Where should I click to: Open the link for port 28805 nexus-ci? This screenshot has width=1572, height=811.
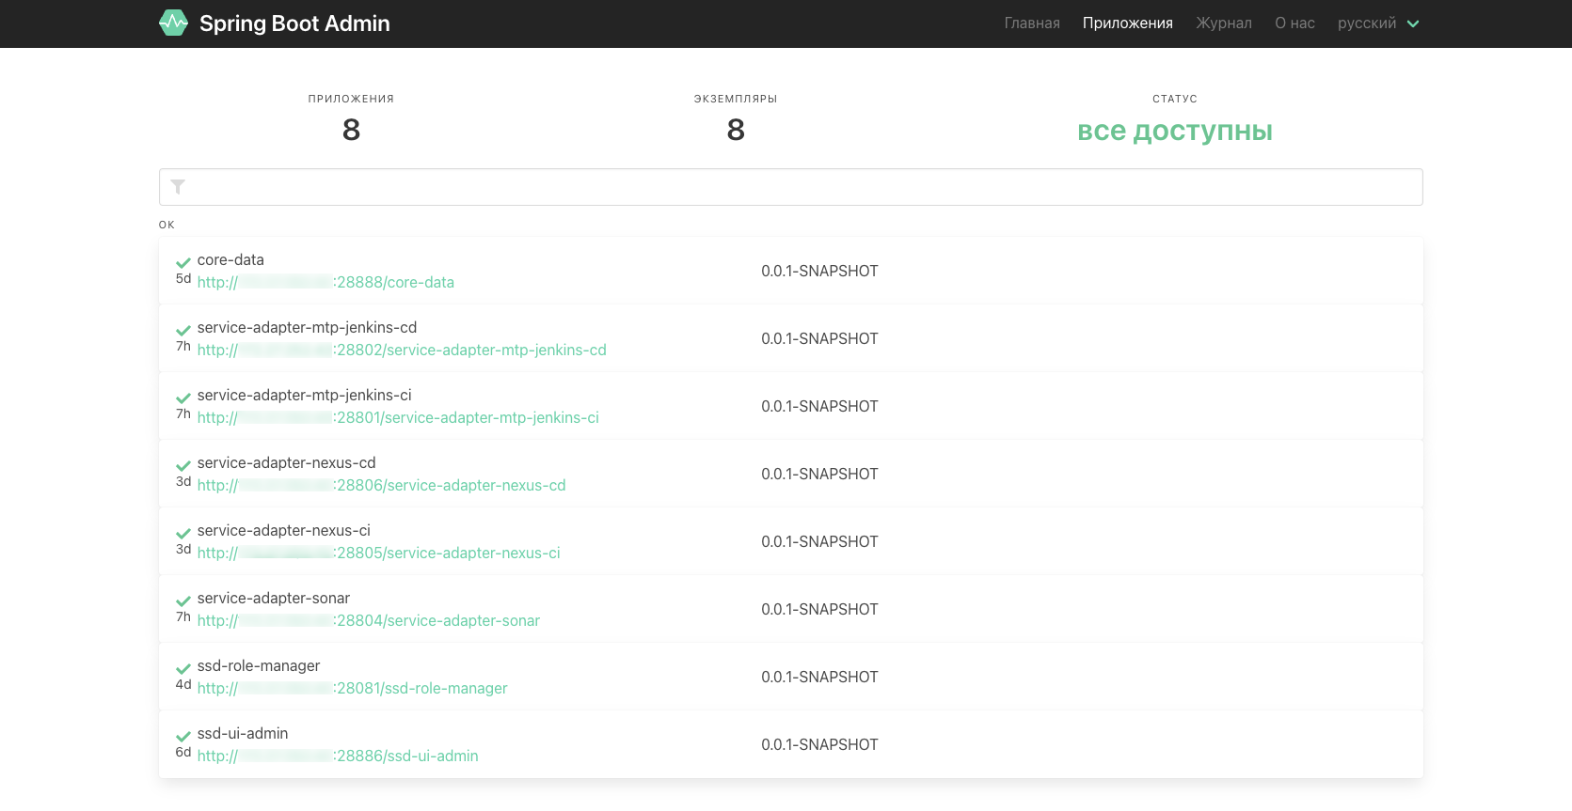pyautogui.click(x=378, y=553)
